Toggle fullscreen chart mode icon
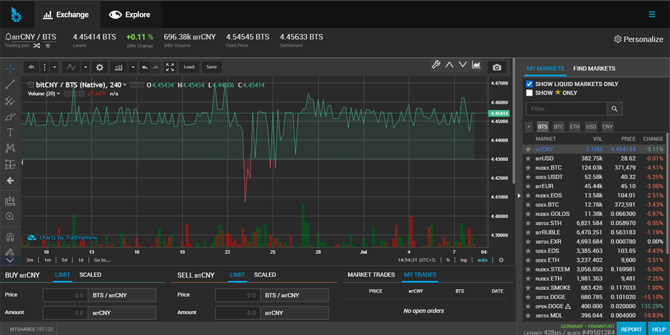Screen dimensions: 670x335 (169, 67)
